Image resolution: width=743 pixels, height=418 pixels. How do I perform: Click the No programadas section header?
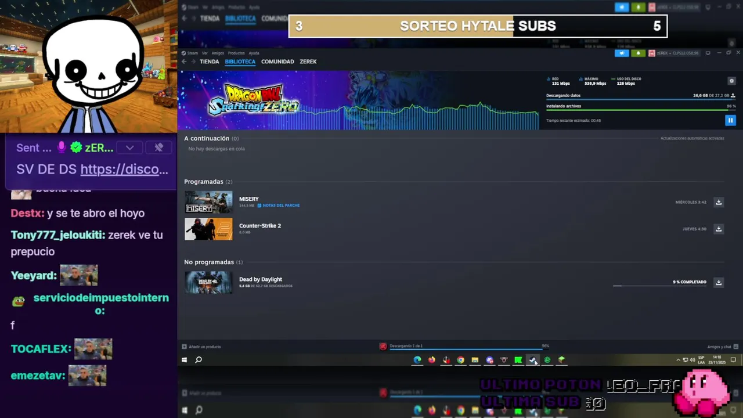[214, 262]
